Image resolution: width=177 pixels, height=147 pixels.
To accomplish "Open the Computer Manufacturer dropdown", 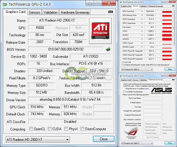I will click(x=153, y=115).
